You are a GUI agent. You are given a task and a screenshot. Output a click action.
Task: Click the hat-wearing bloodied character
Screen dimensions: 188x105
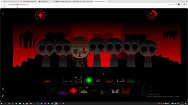(80, 52)
